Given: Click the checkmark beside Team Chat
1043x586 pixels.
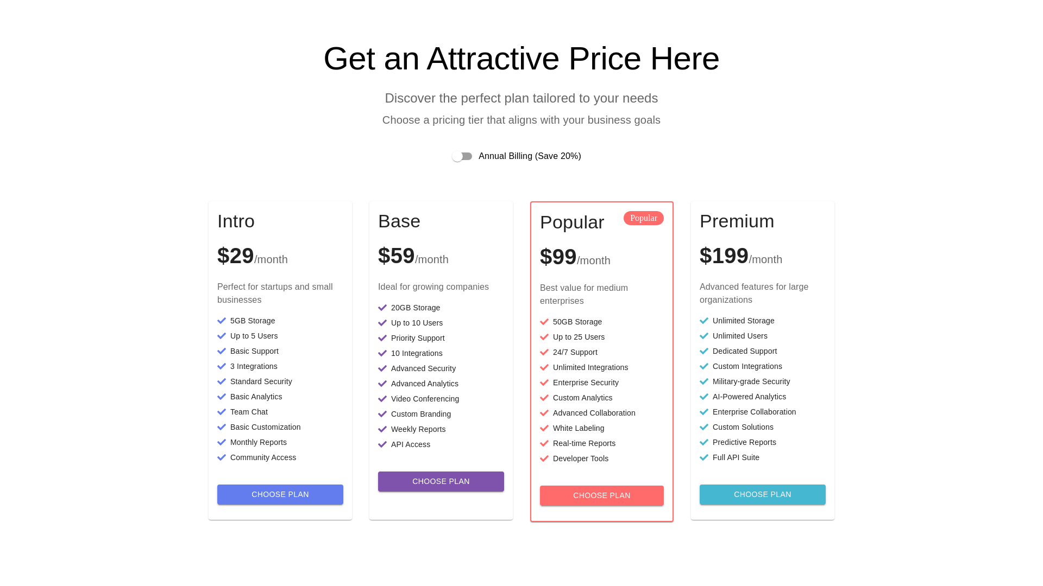Looking at the screenshot, I should [x=222, y=412].
